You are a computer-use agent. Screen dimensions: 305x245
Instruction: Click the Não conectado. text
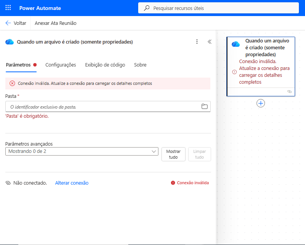pos(30,183)
